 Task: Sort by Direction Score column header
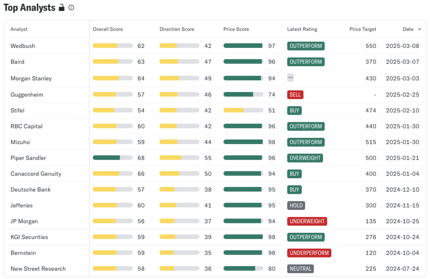tap(177, 29)
